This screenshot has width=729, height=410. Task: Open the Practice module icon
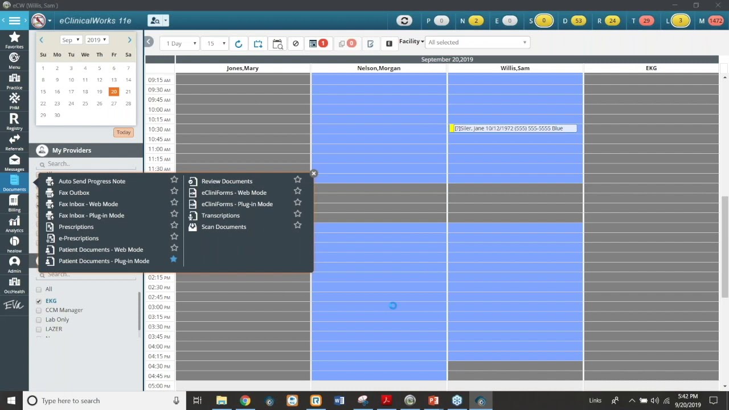pos(14,81)
